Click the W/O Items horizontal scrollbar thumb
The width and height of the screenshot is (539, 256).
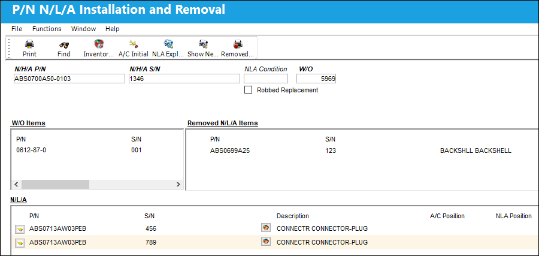55,185
